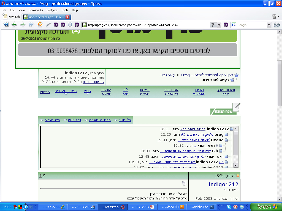Switch to the mail inbox taskbar window
The image size is (282, 211).
[x=83, y=207]
